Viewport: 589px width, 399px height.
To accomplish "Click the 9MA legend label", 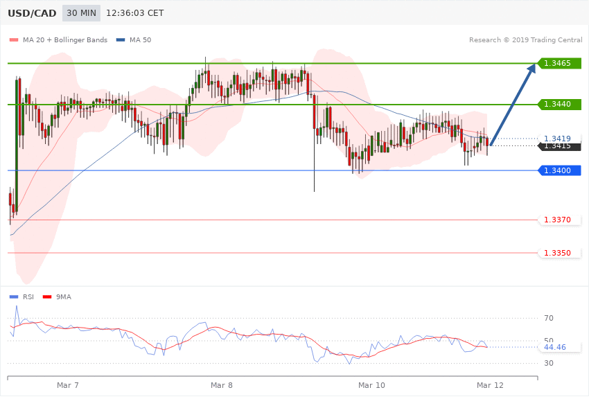I will tap(64, 297).
